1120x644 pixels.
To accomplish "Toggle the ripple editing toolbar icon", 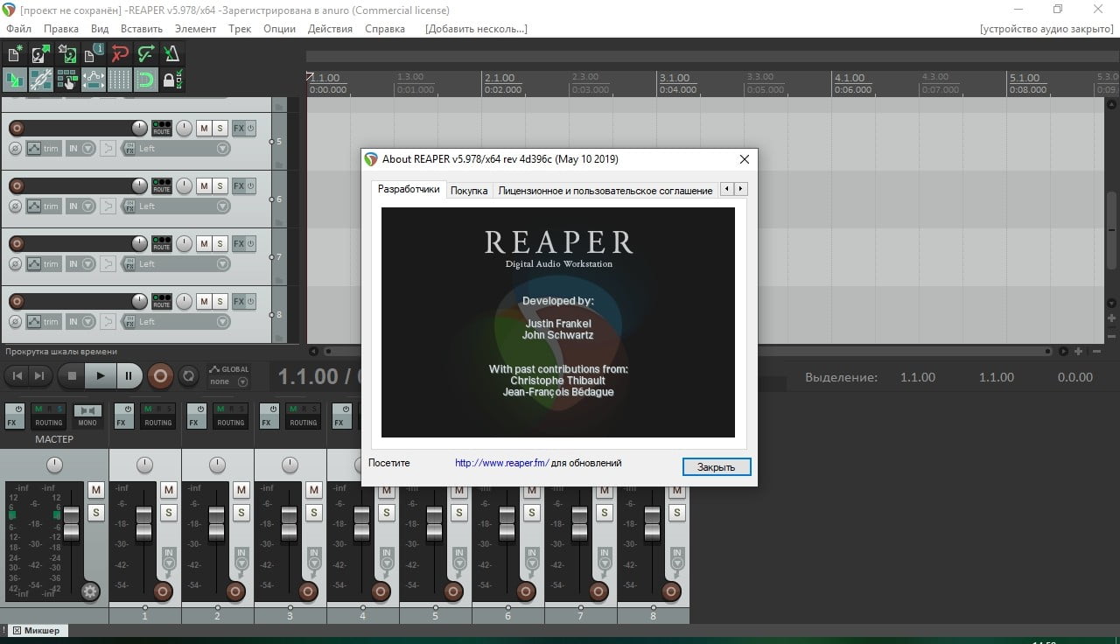I will (x=67, y=80).
